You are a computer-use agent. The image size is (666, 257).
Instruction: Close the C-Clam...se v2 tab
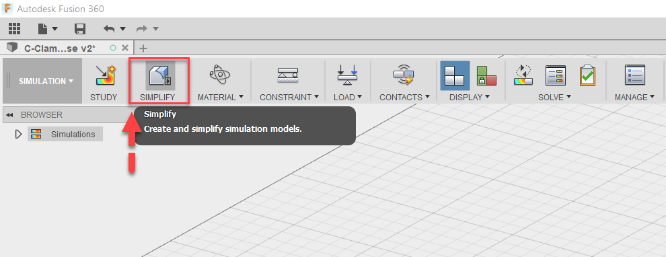click(x=125, y=48)
